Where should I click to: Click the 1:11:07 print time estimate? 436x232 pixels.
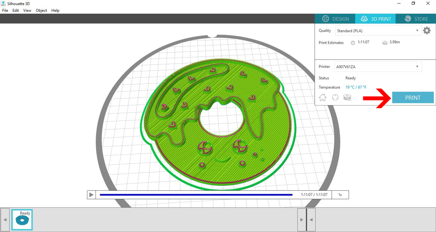pyautogui.click(x=363, y=42)
